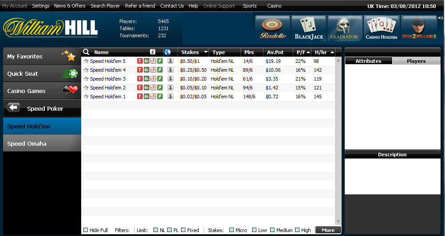Click the table list scrollbar down arrow
The image size is (445, 236).
[338, 221]
